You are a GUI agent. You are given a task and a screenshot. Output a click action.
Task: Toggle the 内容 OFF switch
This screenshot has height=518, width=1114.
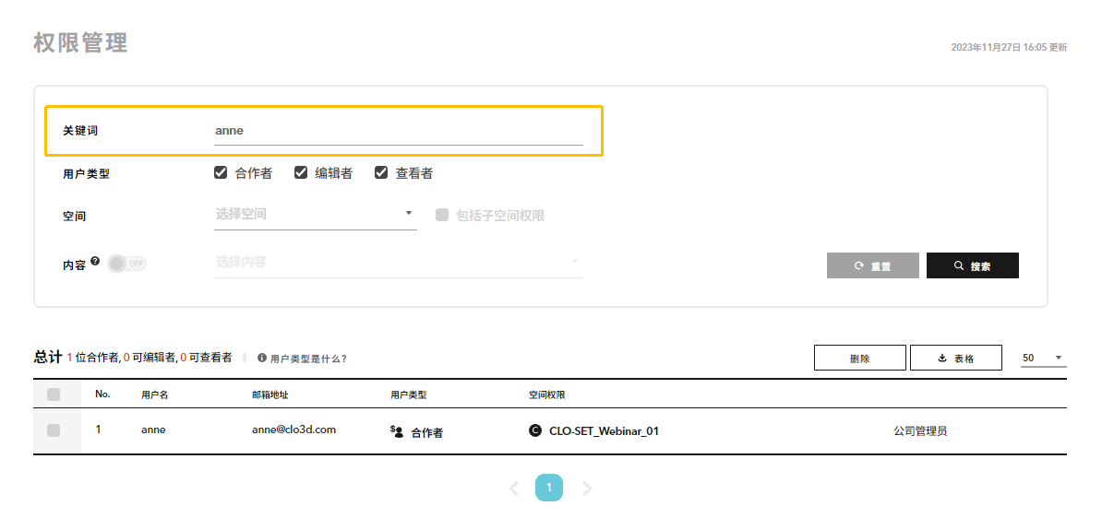click(127, 264)
